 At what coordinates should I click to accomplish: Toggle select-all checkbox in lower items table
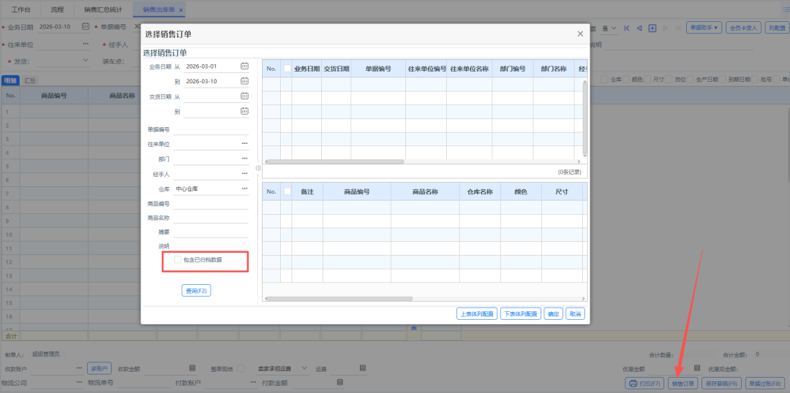point(287,191)
